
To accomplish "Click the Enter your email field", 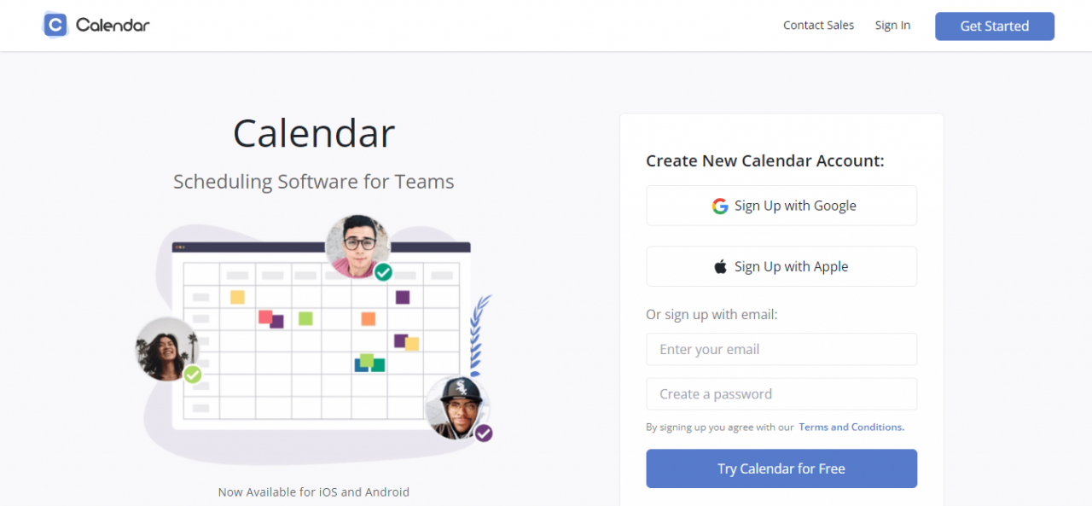I will coord(781,349).
